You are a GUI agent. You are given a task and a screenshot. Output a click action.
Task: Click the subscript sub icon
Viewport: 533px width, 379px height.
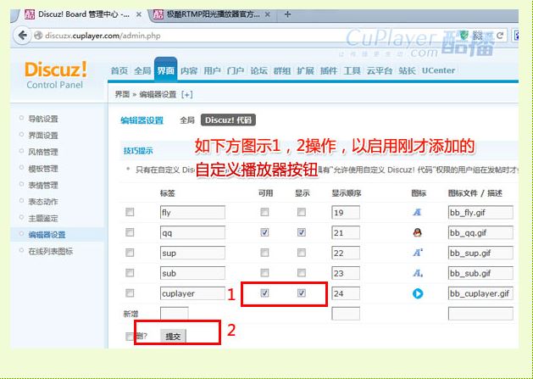[418, 273]
